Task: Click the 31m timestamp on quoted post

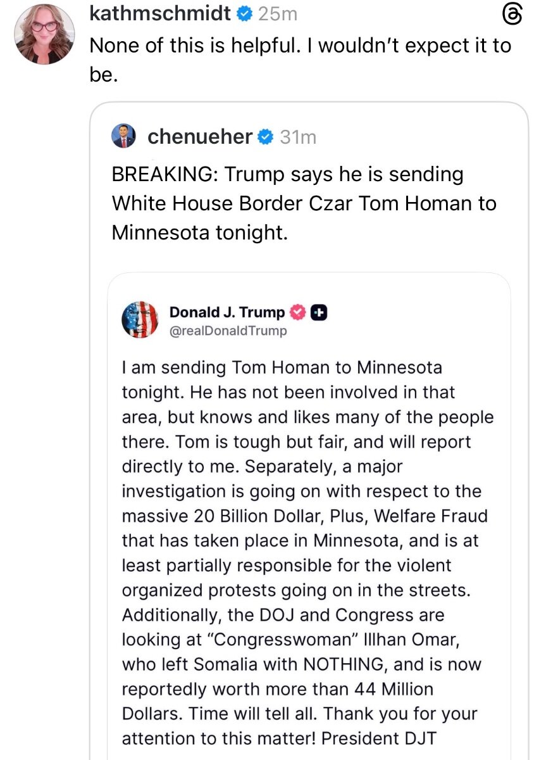Action: [298, 137]
